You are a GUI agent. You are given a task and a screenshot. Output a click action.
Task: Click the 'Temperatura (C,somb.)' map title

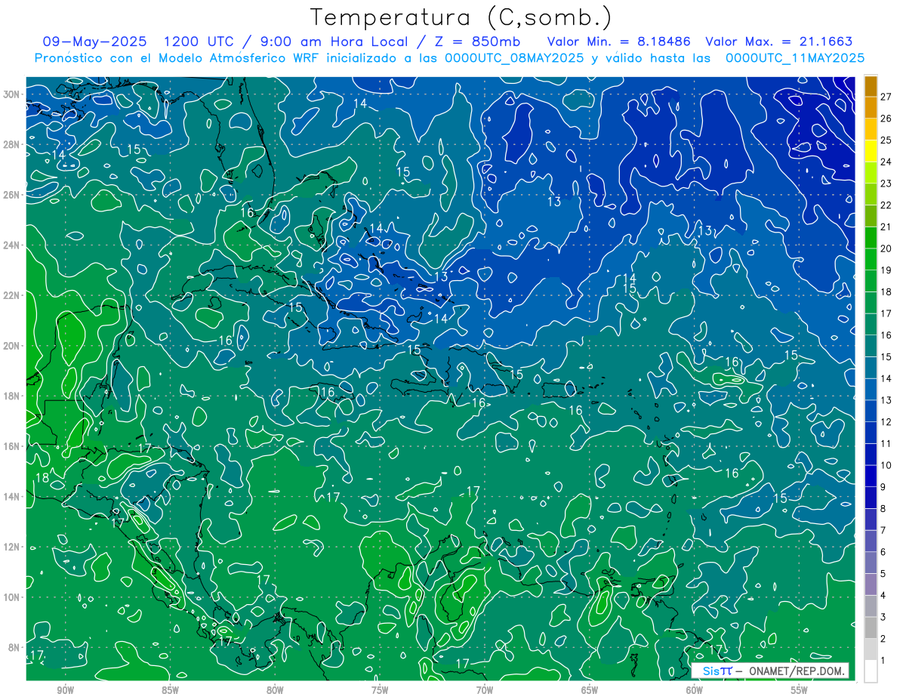coord(461,18)
